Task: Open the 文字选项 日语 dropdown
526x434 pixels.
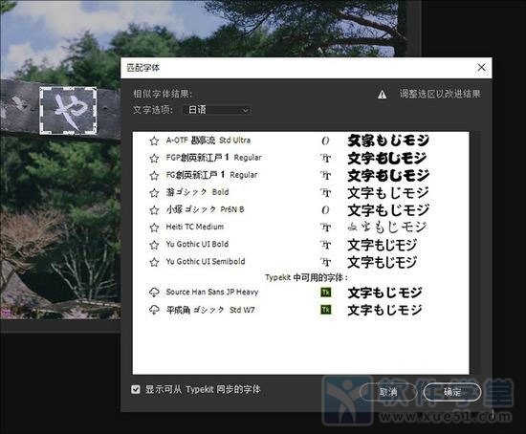Action: (217, 110)
